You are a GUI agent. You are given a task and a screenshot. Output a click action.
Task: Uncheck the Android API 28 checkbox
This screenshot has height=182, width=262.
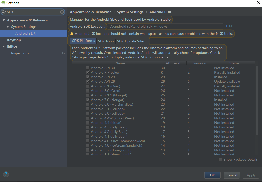tap(88, 82)
